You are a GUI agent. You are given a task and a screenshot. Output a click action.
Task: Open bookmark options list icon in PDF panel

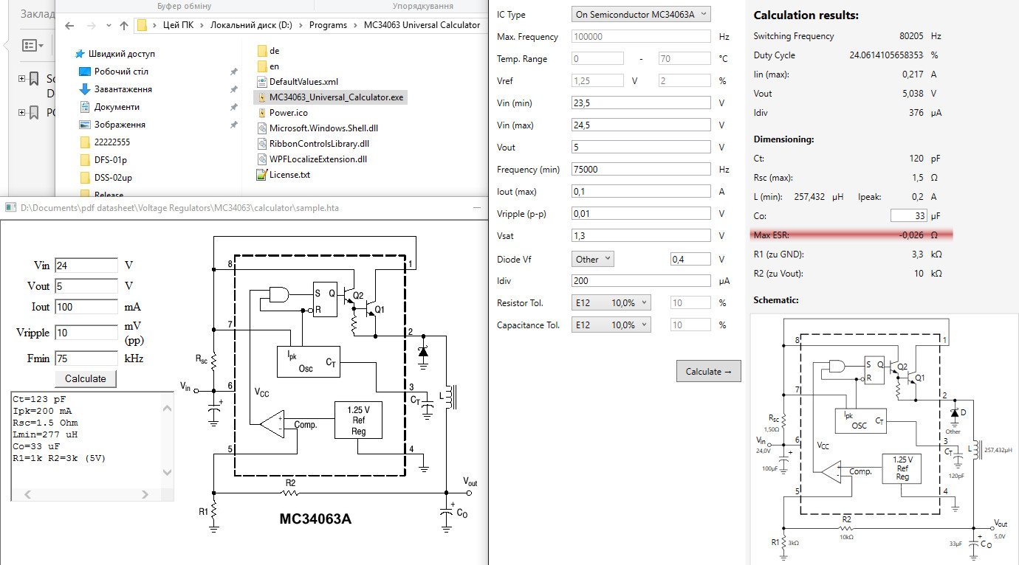click(x=32, y=46)
